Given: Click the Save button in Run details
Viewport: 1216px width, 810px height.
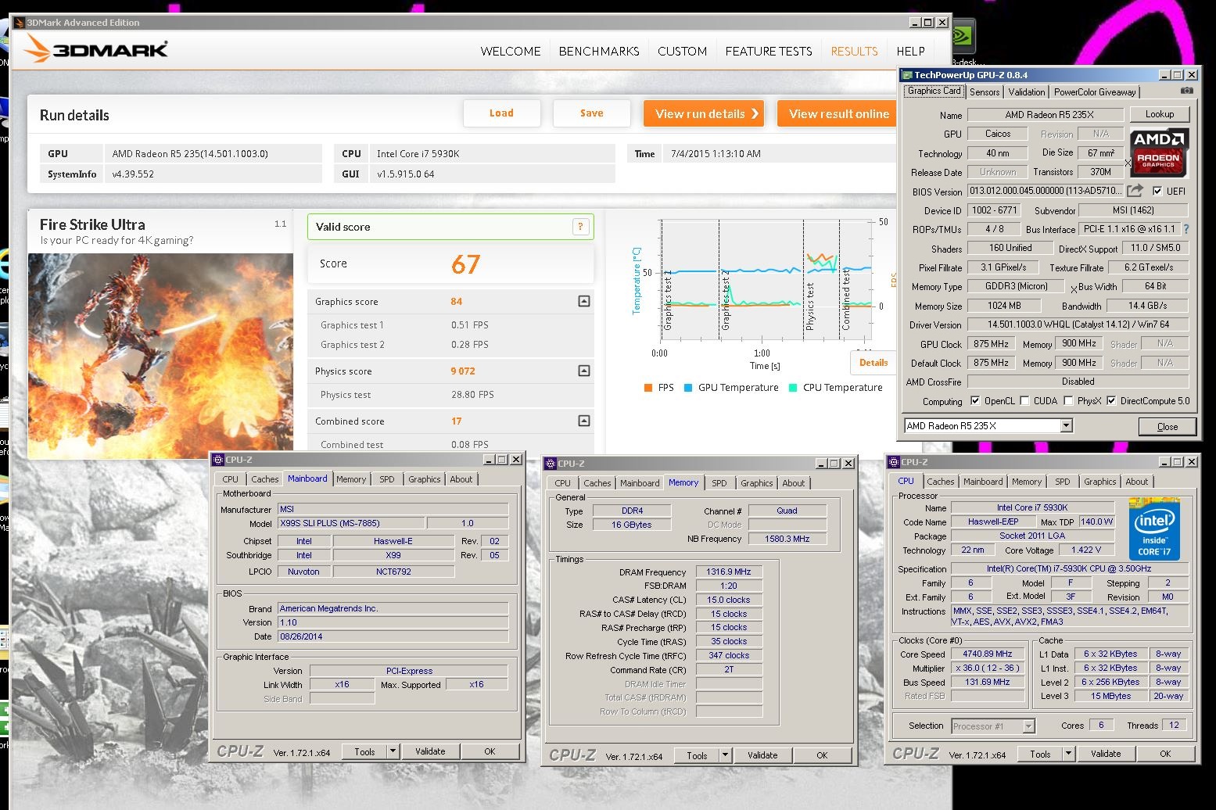Looking at the screenshot, I should 591,113.
